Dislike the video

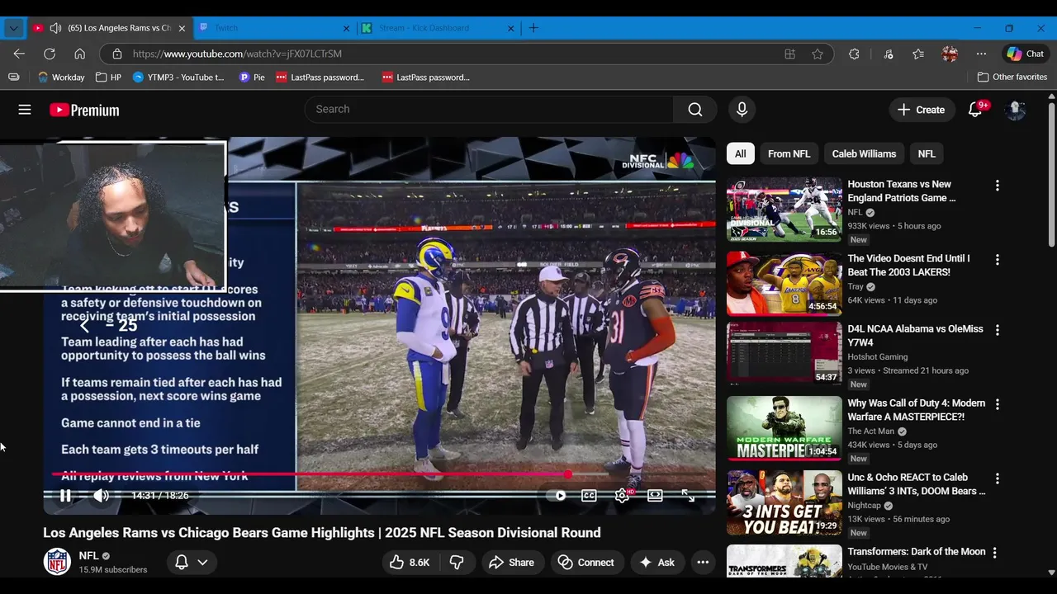pyautogui.click(x=457, y=563)
